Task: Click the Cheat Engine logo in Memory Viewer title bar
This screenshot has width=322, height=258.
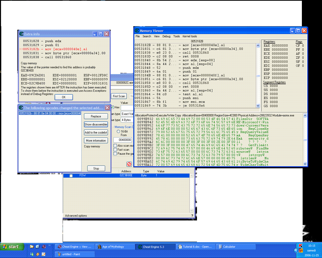Action: click(137, 31)
